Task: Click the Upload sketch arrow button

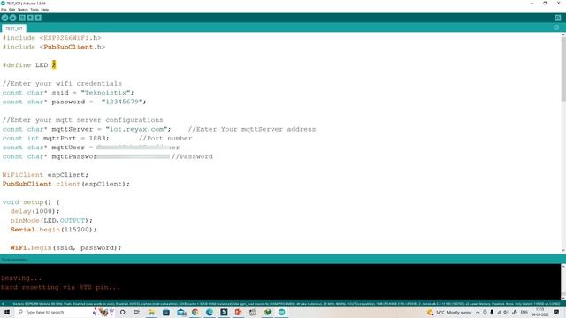Action: coord(13,18)
